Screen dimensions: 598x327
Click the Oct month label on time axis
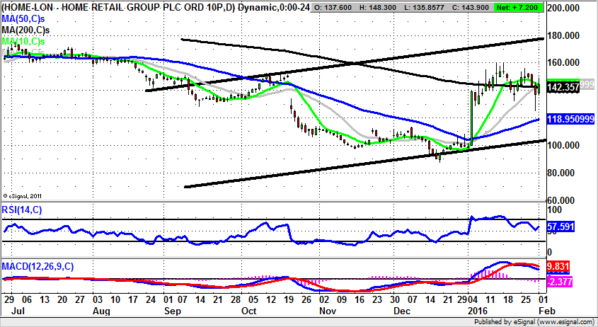249,309
